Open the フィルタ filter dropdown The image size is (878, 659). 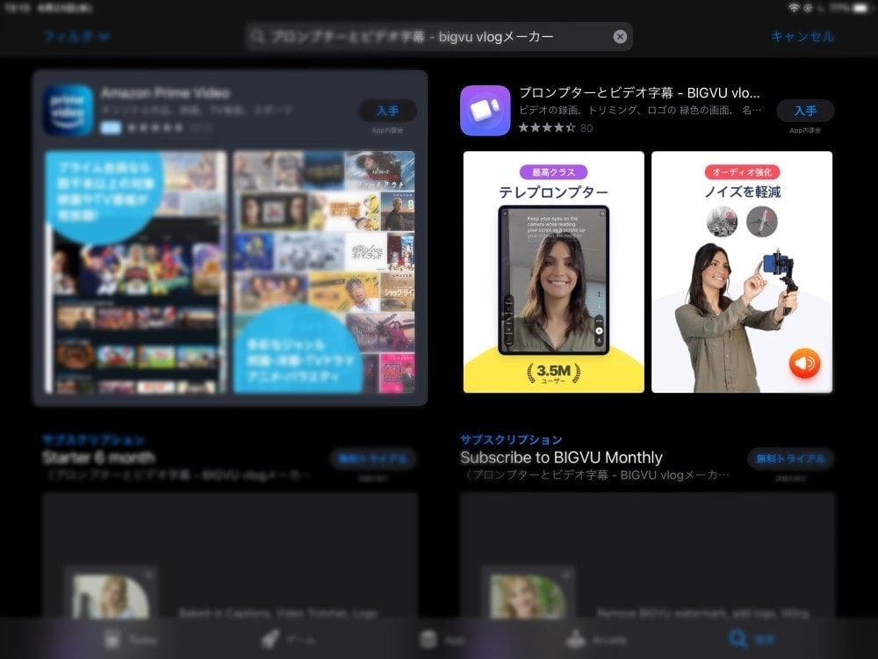76,37
